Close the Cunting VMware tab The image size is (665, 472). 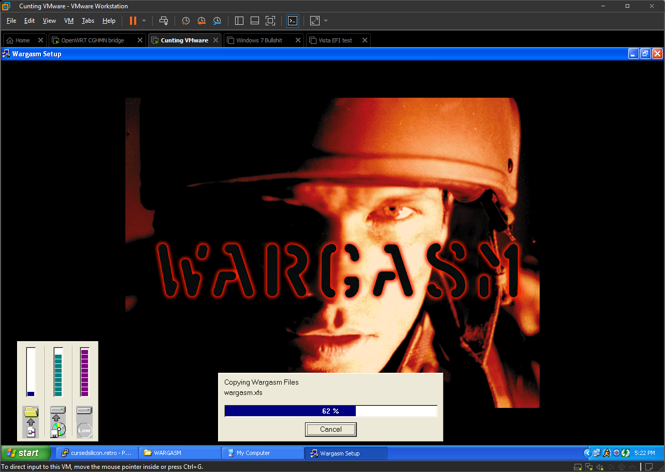coord(215,40)
